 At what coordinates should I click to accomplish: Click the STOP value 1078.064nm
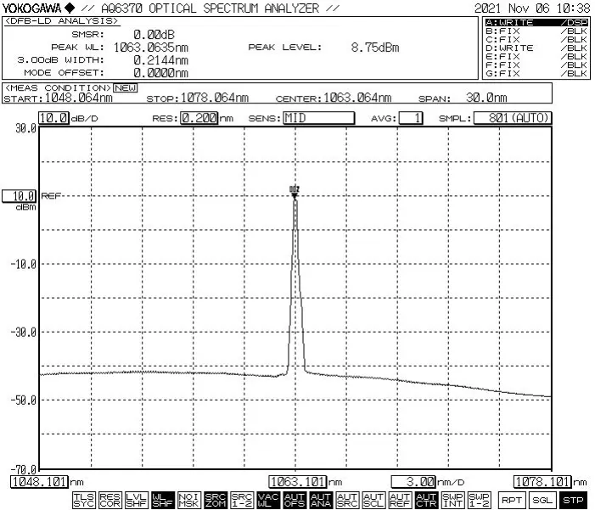(x=215, y=98)
